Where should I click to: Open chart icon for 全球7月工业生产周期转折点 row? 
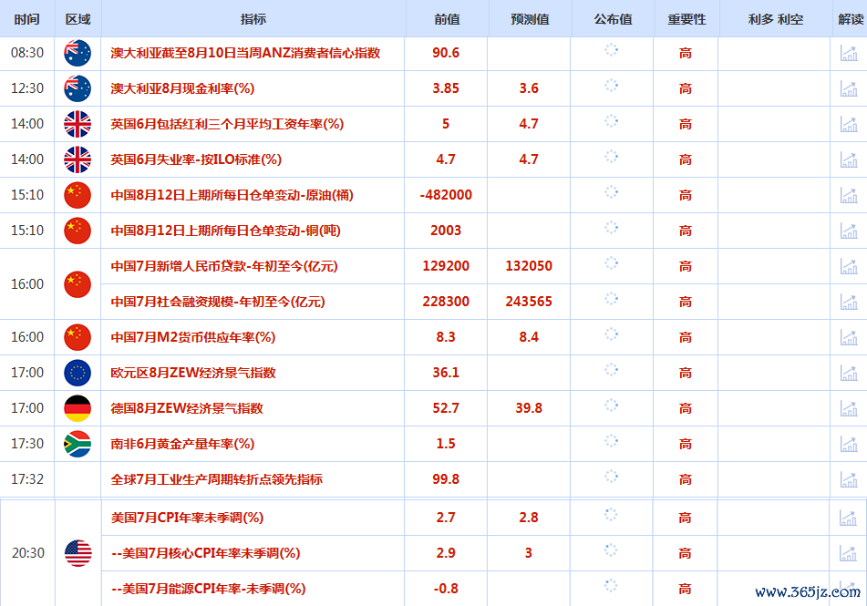point(848,479)
